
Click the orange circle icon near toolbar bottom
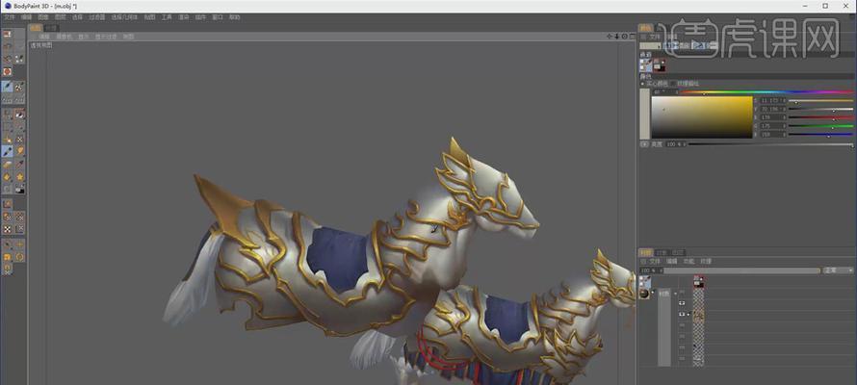[x=19, y=257]
